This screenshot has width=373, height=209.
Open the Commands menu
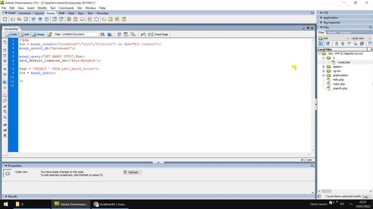[66, 8]
